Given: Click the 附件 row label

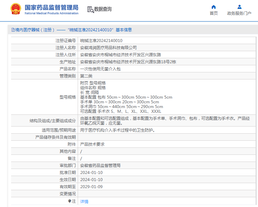Looking at the screenshot, I should point(72,144).
